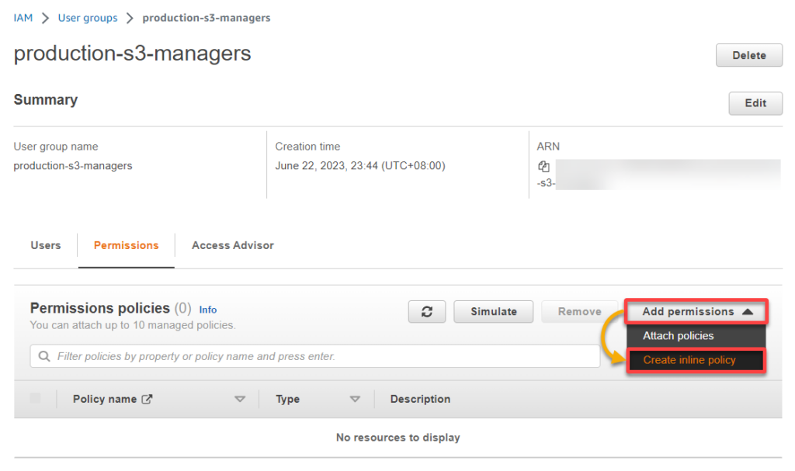Stay on the Permissions tab
This screenshot has width=795, height=471.
coord(126,245)
